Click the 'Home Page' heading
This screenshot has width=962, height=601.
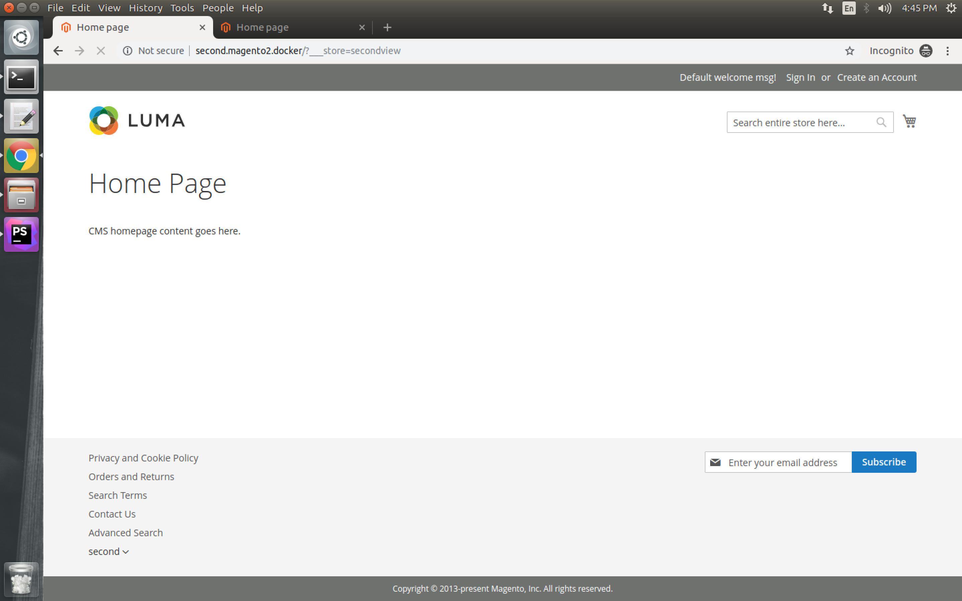coord(157,184)
